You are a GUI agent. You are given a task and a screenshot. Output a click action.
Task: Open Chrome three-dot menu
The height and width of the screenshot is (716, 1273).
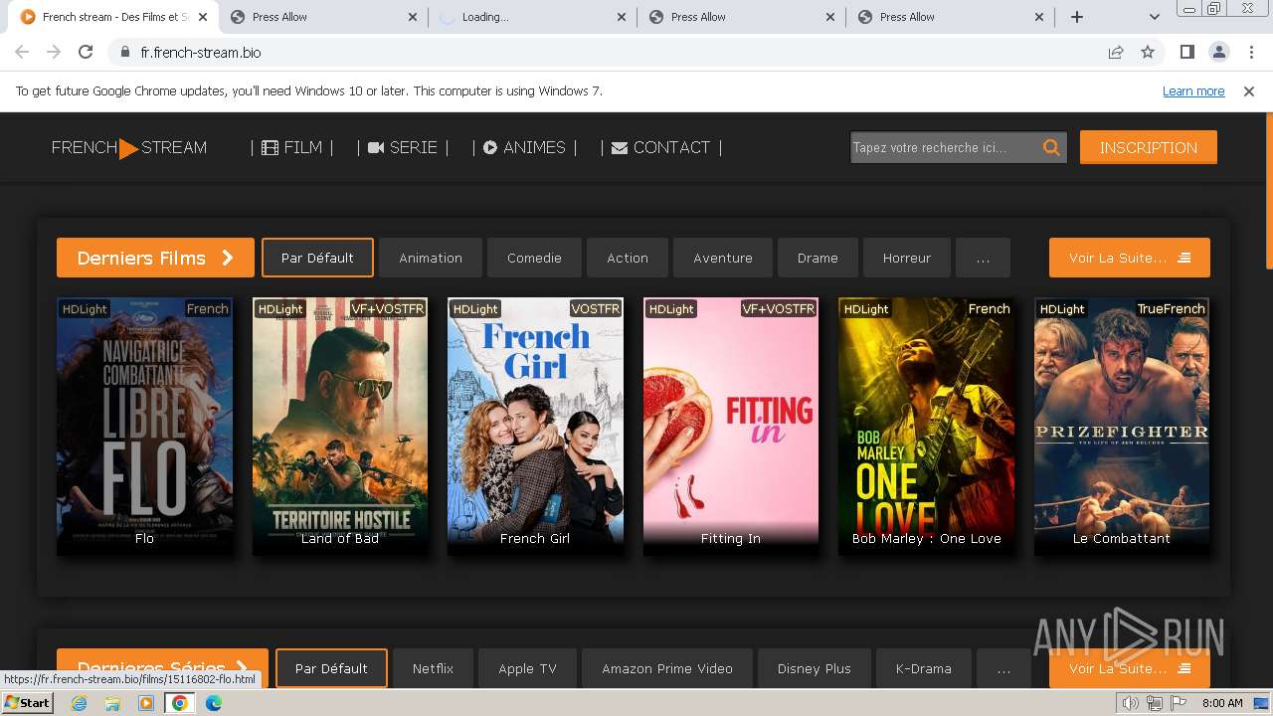click(x=1251, y=52)
